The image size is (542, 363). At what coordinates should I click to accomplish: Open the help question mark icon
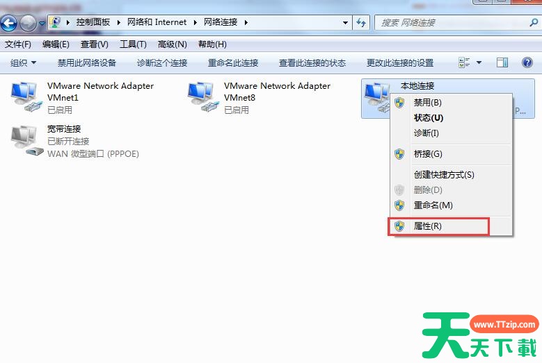527,62
